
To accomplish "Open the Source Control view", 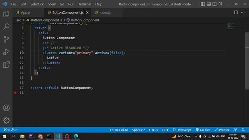I will [x=6, y=39].
